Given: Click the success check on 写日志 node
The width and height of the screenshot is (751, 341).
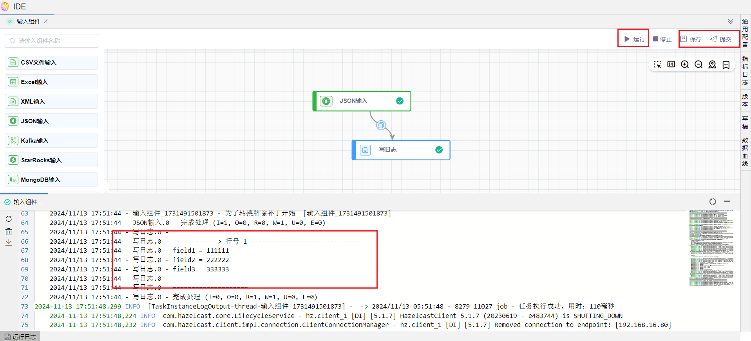Looking at the screenshot, I should 439,150.
